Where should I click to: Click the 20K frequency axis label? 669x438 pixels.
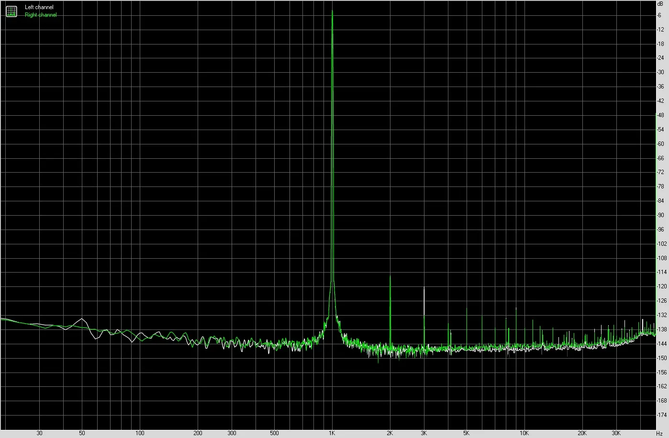point(582,433)
